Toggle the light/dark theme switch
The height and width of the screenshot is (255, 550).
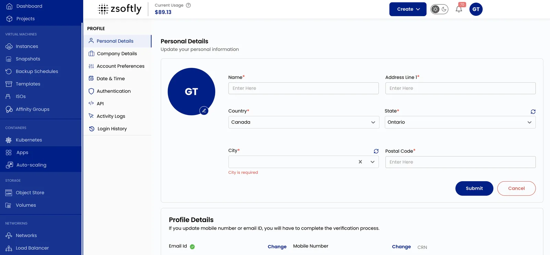440,9
